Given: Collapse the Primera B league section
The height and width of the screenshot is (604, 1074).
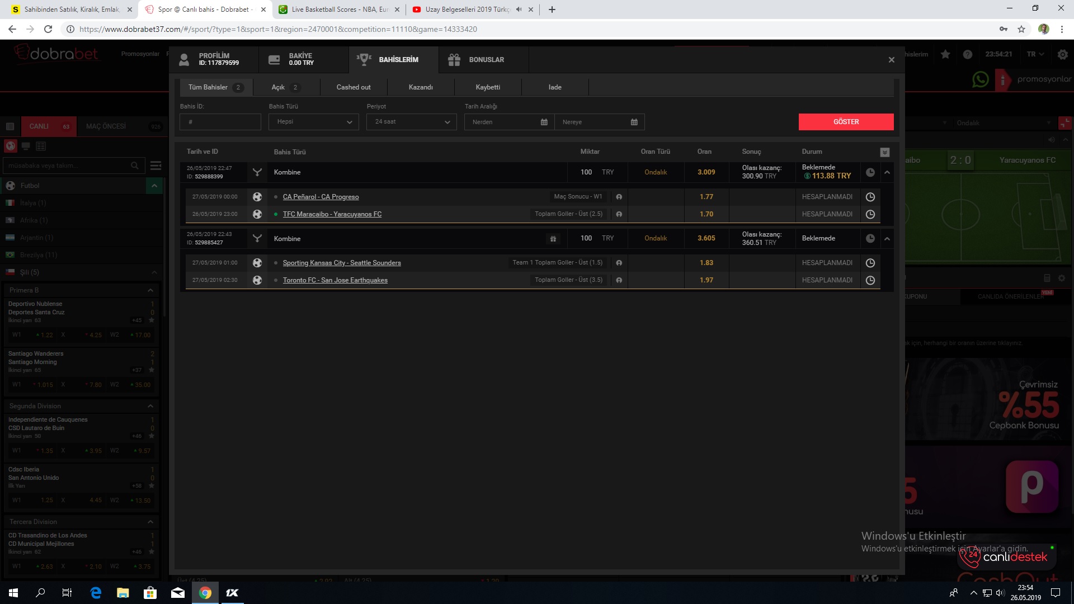Looking at the screenshot, I should coord(150,290).
